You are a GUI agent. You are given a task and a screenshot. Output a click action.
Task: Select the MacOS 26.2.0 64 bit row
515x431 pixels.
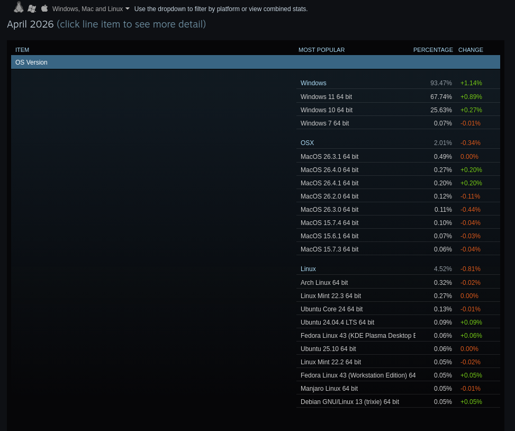(398, 196)
